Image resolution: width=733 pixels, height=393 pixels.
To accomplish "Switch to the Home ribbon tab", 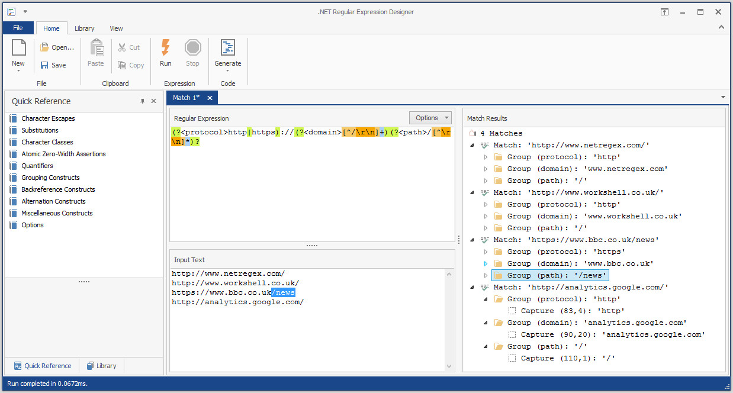I will click(52, 28).
